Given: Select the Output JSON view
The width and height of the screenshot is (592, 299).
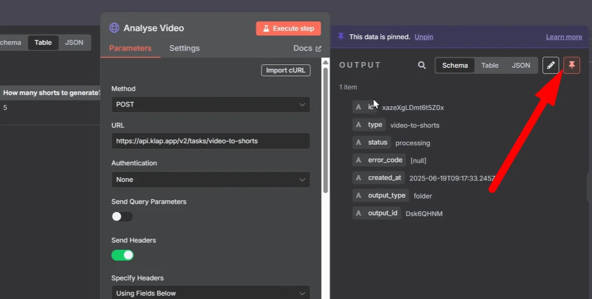Looking at the screenshot, I should [x=521, y=65].
